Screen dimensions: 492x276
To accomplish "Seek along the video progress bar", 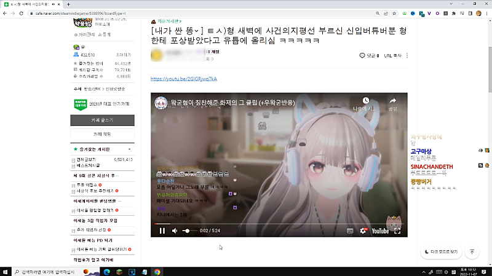I will tap(279, 224).
